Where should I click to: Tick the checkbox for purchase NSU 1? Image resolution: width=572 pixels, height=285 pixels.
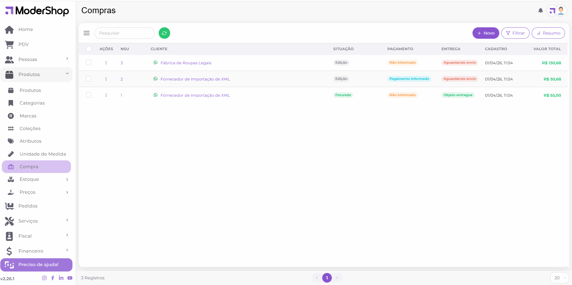[x=89, y=95]
